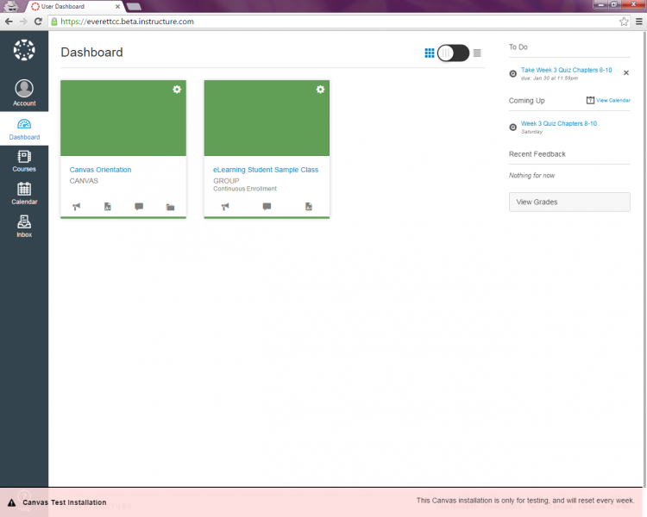Open Files folder icon on Canvas Orientation card
Viewport: 647px width, 517px height.
tap(171, 207)
